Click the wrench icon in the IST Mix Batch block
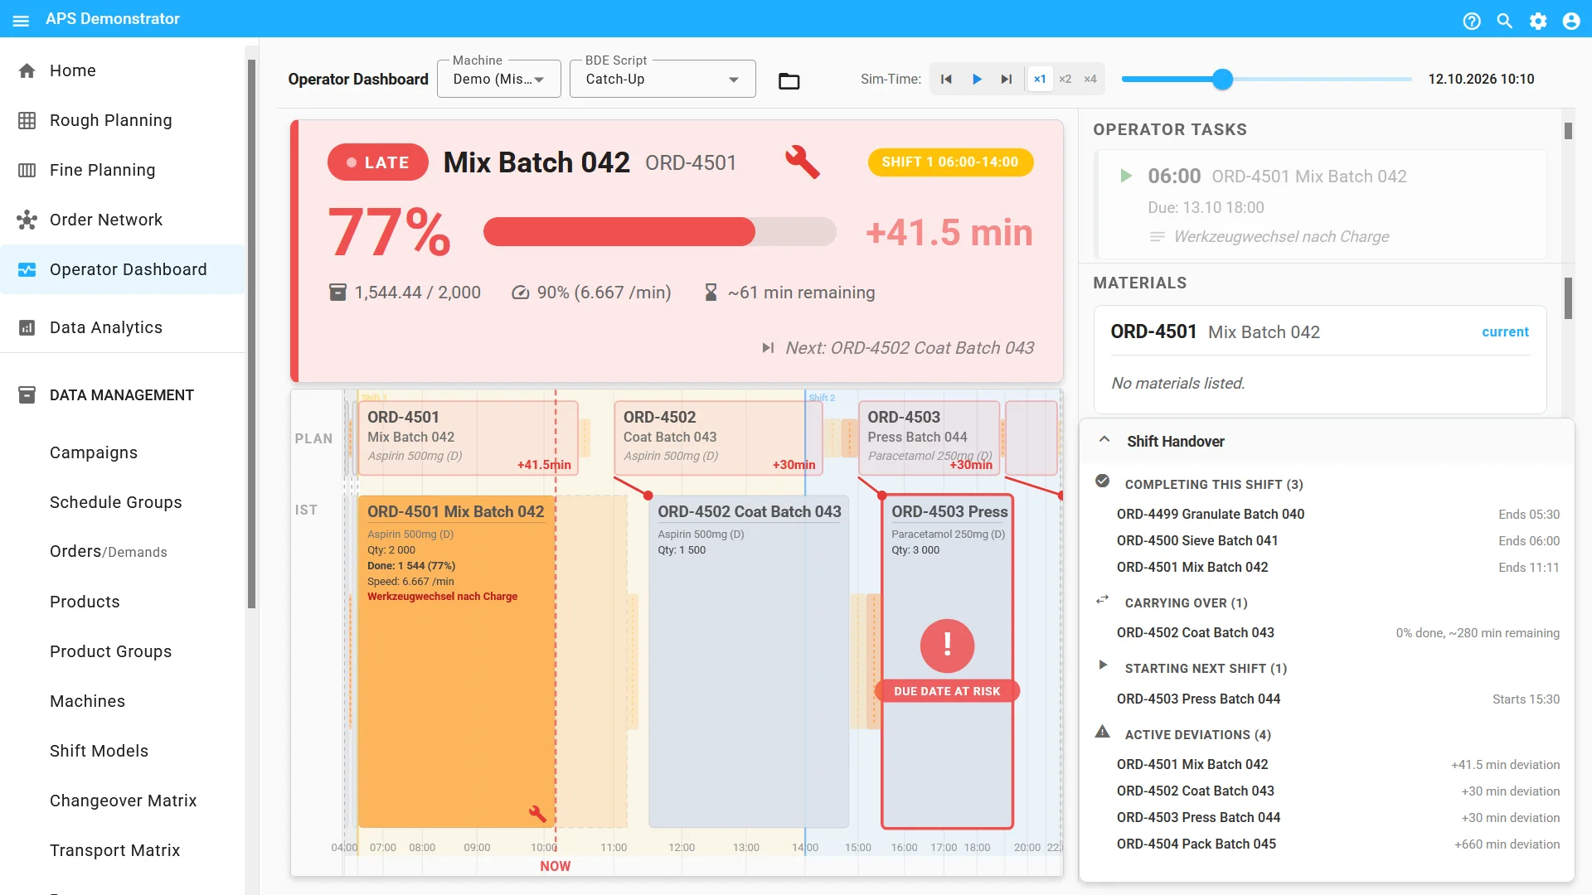 pyautogui.click(x=537, y=814)
